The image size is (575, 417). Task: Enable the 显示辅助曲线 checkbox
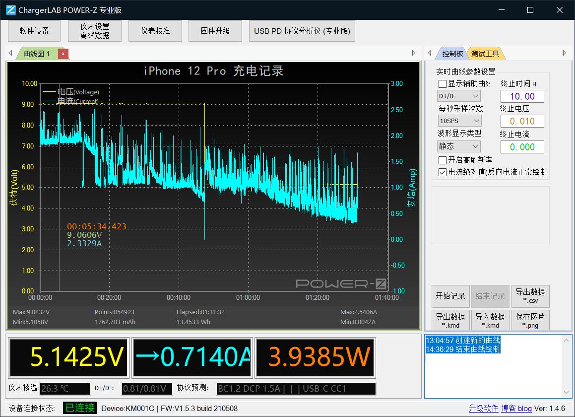pos(443,84)
